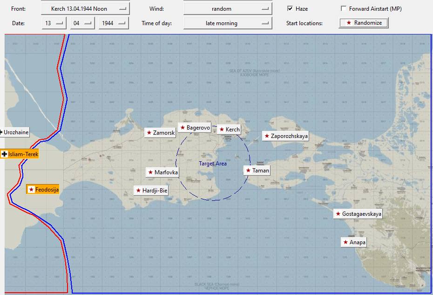The height and width of the screenshot is (295, 433).
Task: Select the Kerch airfield marker
Action: click(x=229, y=130)
